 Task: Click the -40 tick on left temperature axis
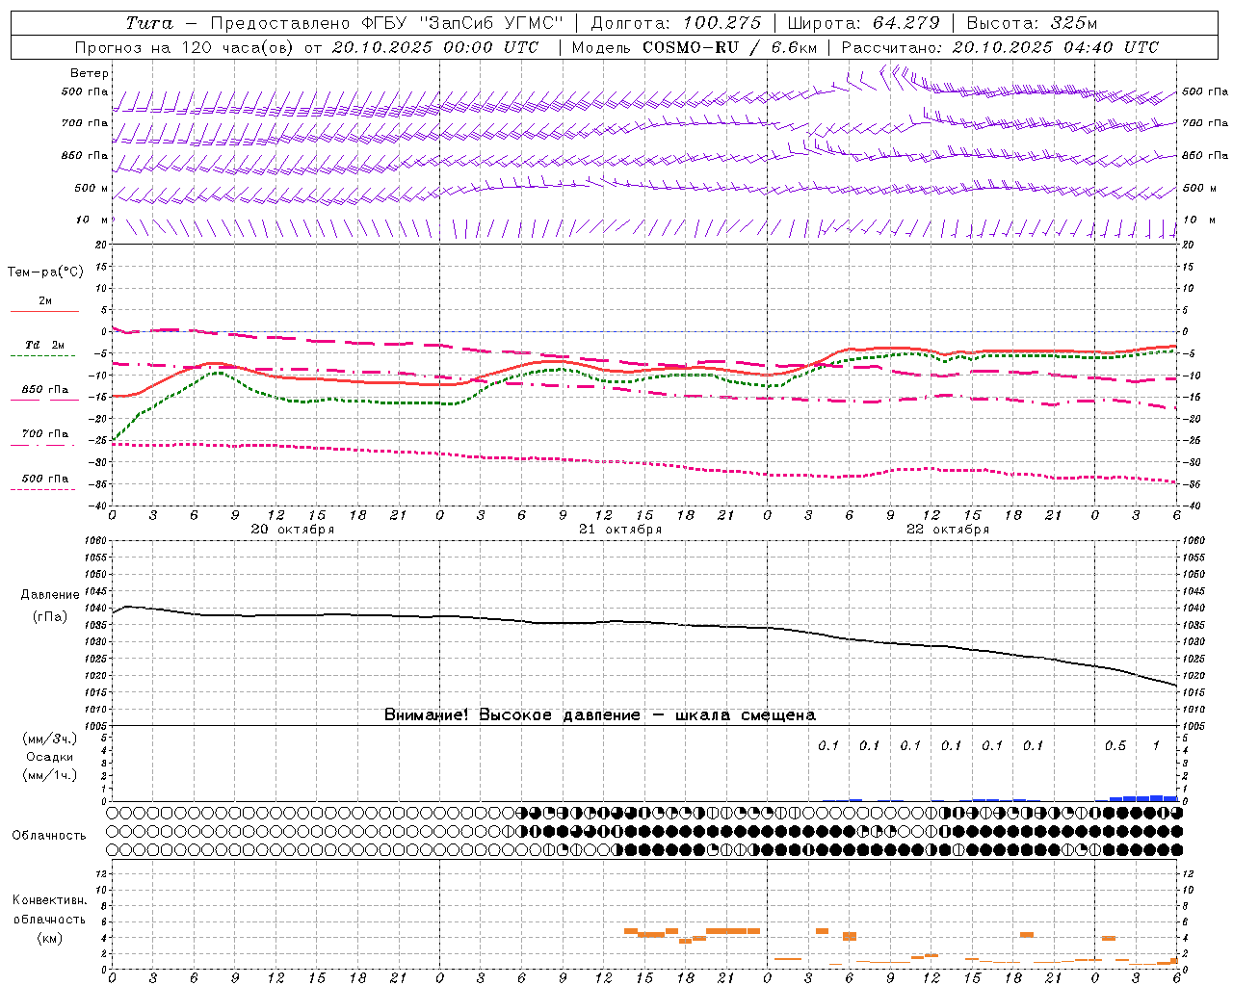click(x=100, y=506)
